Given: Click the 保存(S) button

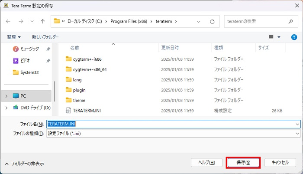Looking at the screenshot, I should pos(243,163).
